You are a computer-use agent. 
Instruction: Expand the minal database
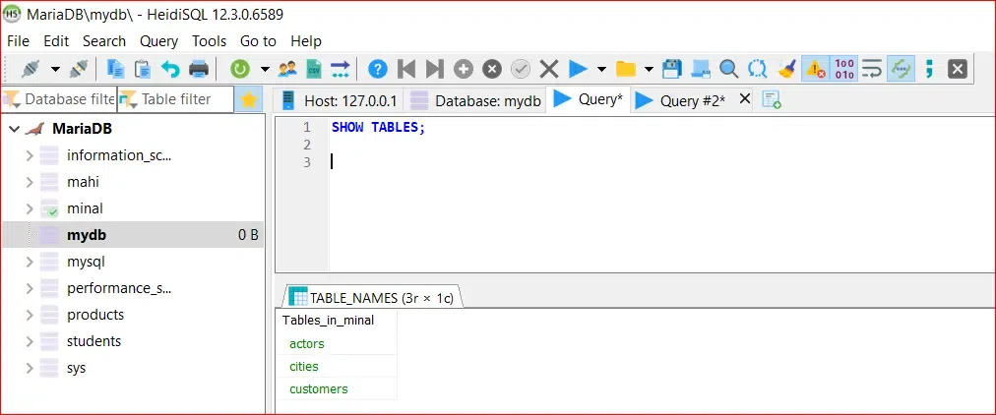(x=30, y=208)
